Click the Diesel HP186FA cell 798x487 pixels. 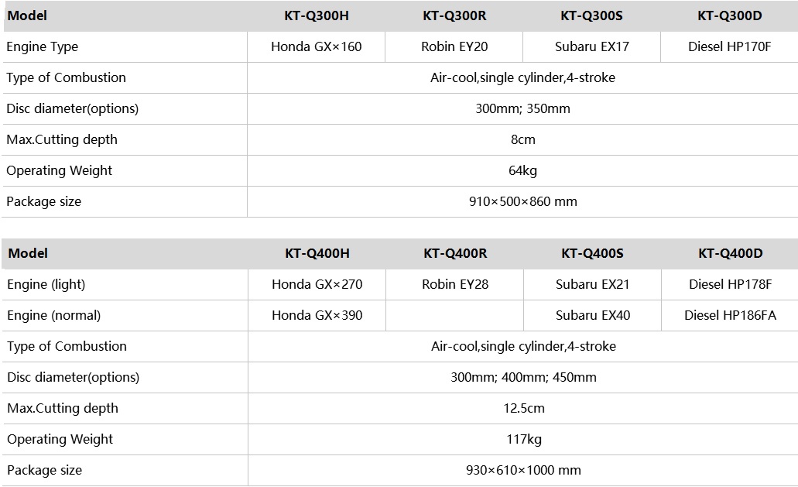click(x=731, y=316)
